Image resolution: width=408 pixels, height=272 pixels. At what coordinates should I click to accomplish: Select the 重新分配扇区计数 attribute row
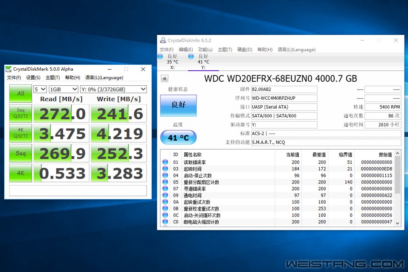[x=277, y=182]
